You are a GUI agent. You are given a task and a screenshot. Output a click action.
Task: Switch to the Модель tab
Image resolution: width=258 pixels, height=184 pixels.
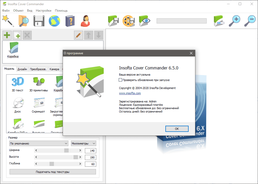[x=9, y=69]
